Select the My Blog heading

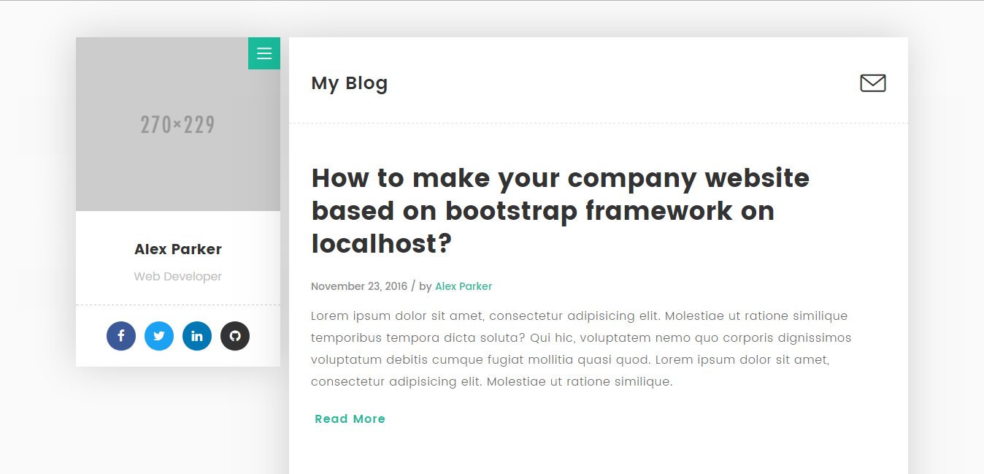click(x=349, y=83)
